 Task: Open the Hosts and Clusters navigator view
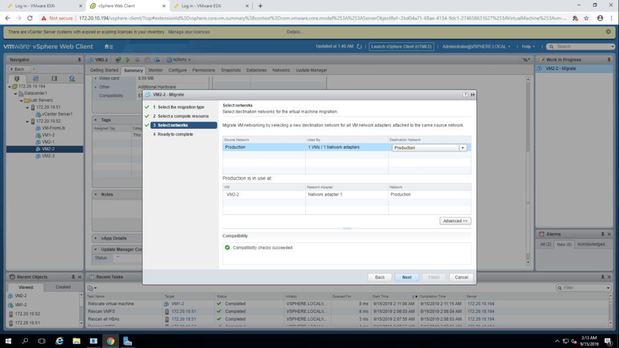point(17,79)
